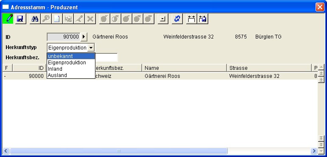Open search with the binoculars icon

[35, 19]
